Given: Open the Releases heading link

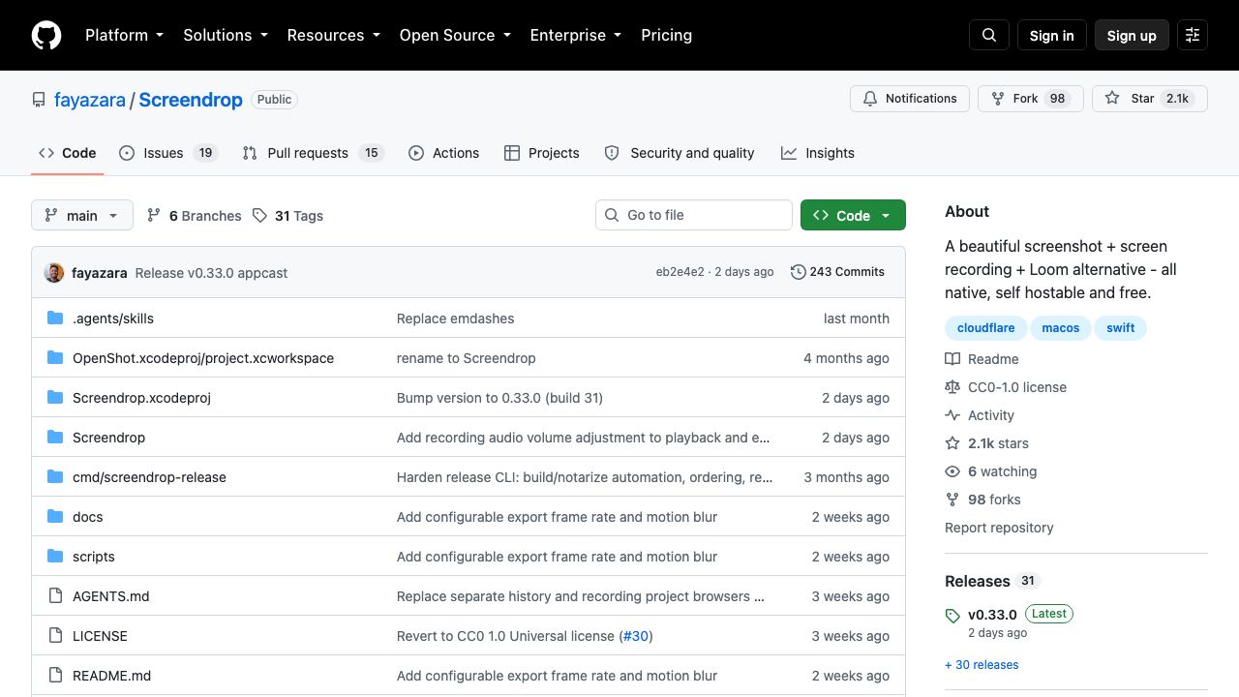Looking at the screenshot, I should pos(978,581).
